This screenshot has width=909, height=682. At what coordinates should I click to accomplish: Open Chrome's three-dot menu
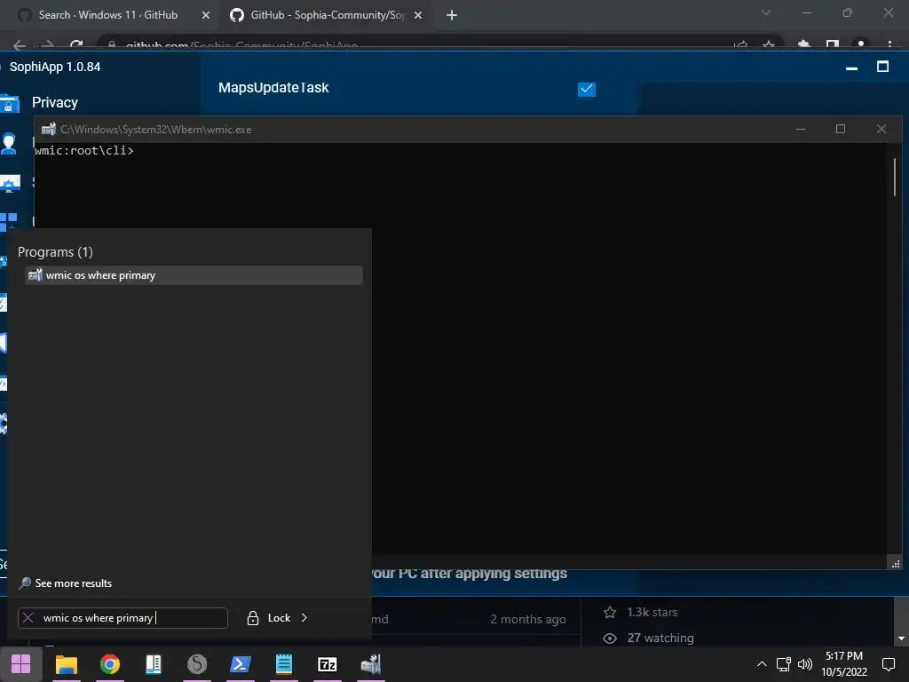pos(889,44)
